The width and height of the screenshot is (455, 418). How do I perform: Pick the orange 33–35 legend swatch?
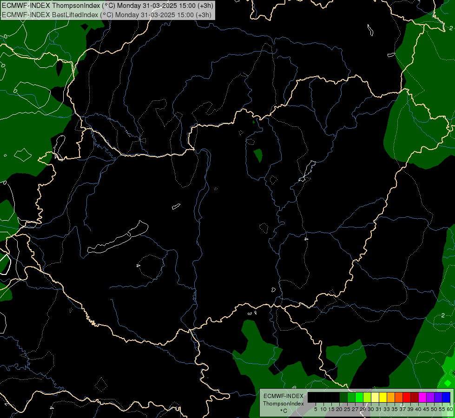391,398
